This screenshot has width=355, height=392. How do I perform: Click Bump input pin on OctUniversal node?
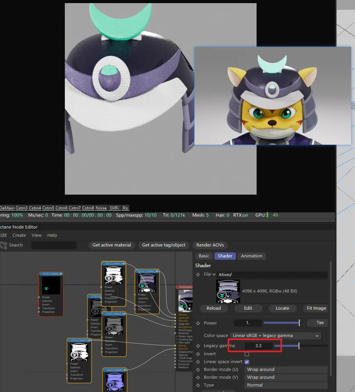click(x=175, y=346)
